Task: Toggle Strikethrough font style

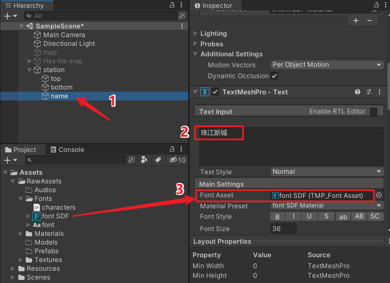Action: [327, 217]
